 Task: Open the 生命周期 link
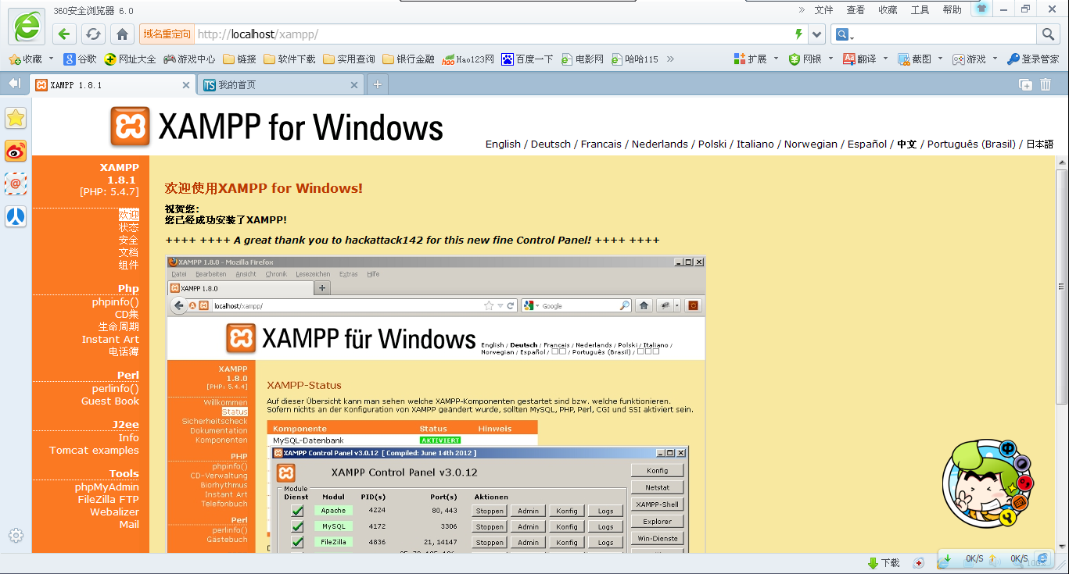click(x=119, y=326)
